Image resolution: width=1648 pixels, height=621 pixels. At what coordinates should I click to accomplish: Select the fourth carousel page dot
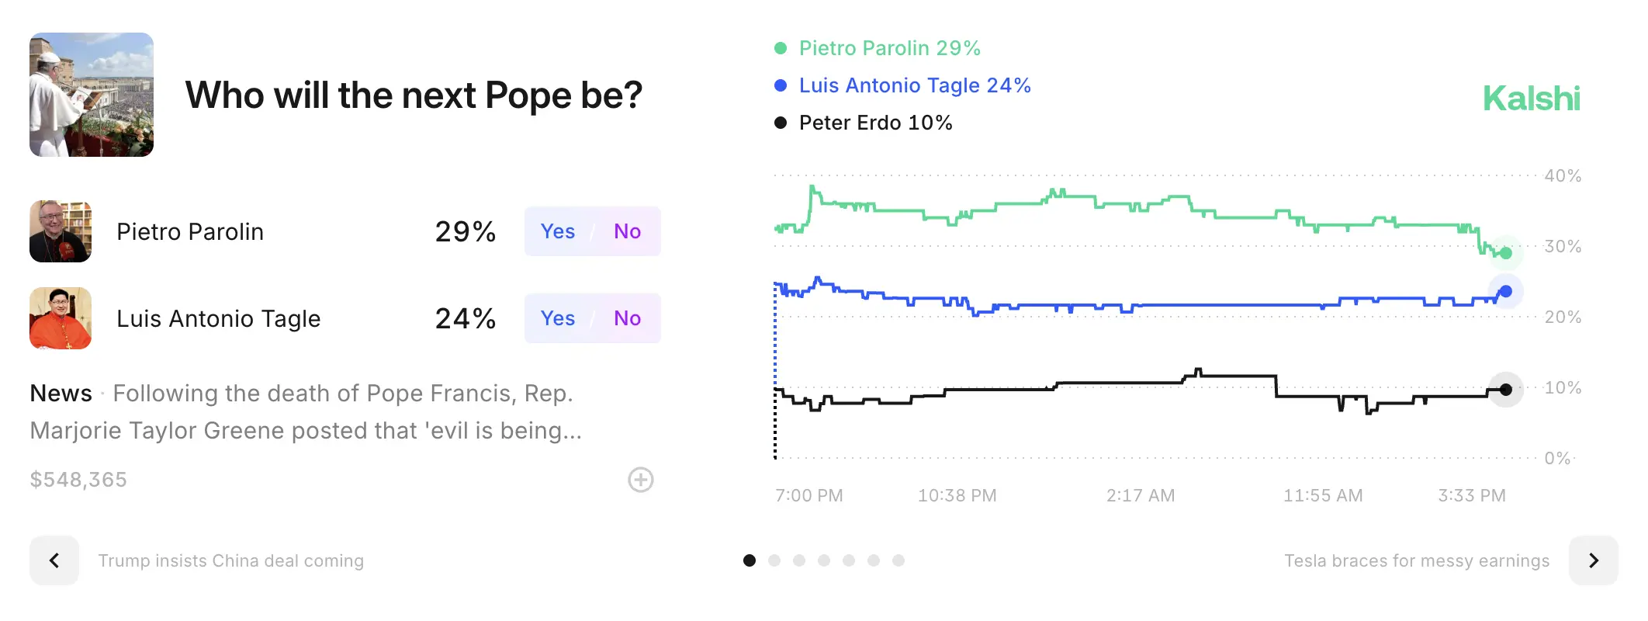coord(824,560)
